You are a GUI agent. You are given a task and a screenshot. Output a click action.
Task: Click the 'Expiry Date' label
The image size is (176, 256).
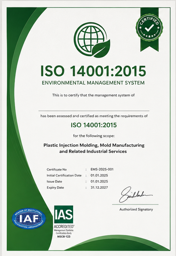pyautogui.click(x=55, y=187)
